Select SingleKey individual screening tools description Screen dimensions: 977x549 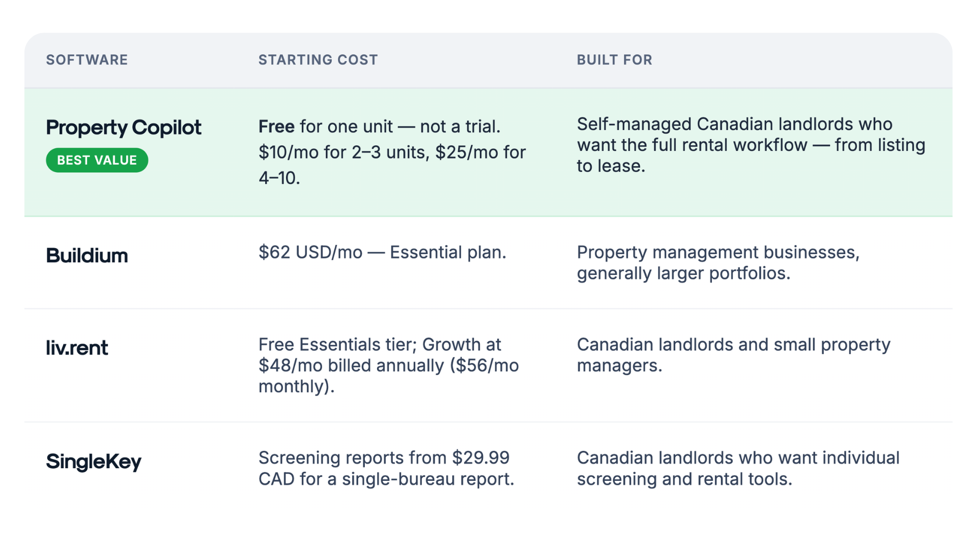click(x=738, y=468)
